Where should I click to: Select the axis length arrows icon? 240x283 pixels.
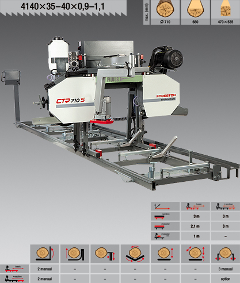(162, 206)
